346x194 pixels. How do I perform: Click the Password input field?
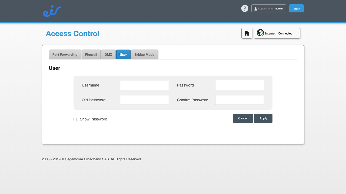239,85
